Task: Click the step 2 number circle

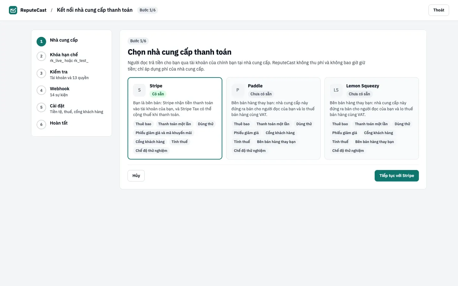Action: point(41,56)
